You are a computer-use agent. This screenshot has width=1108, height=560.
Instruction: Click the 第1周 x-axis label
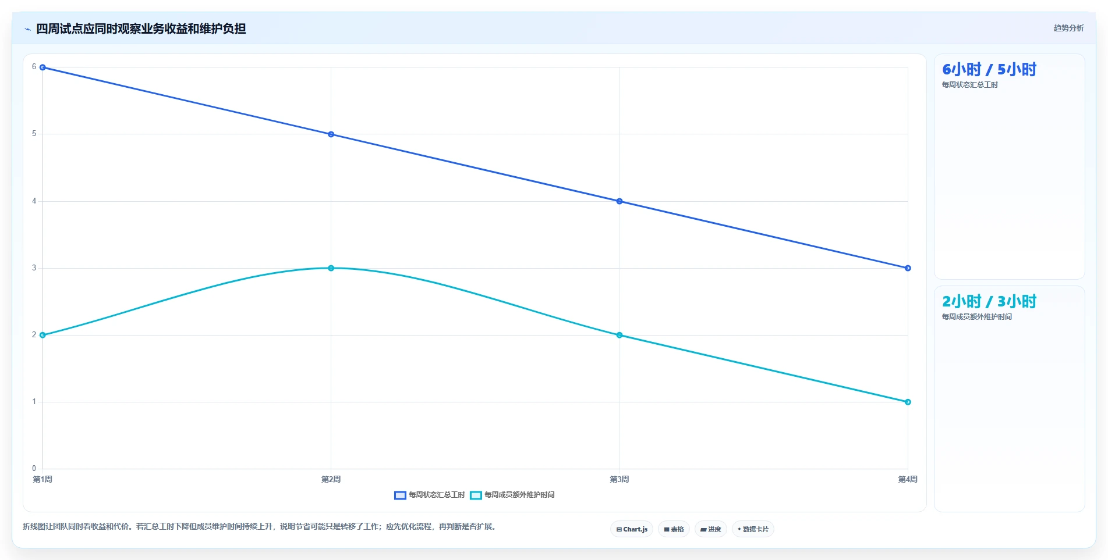(43, 479)
